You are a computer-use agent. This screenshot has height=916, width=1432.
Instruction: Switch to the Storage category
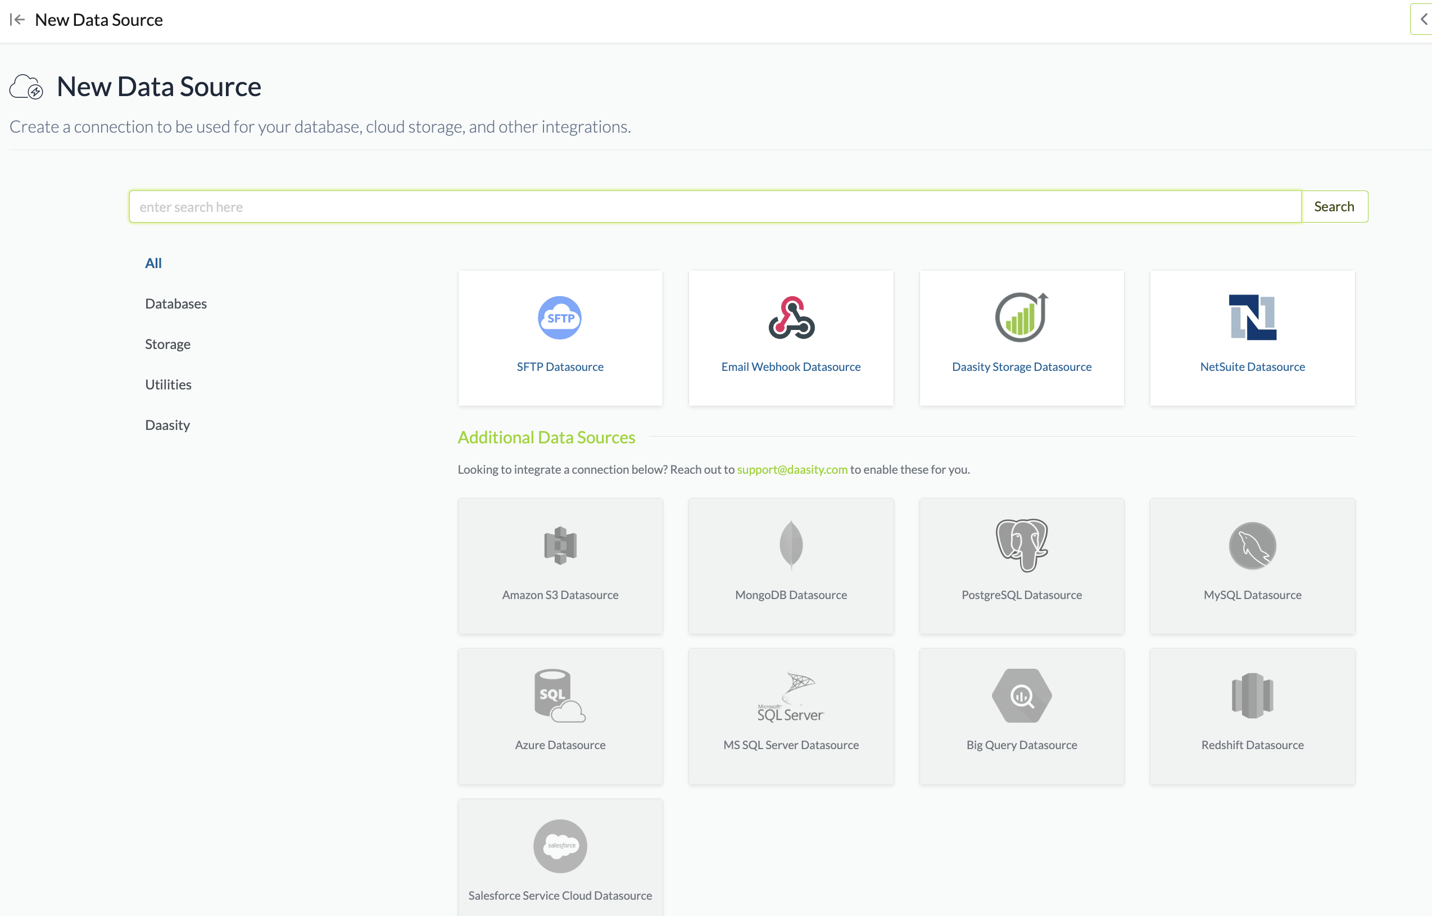click(167, 344)
